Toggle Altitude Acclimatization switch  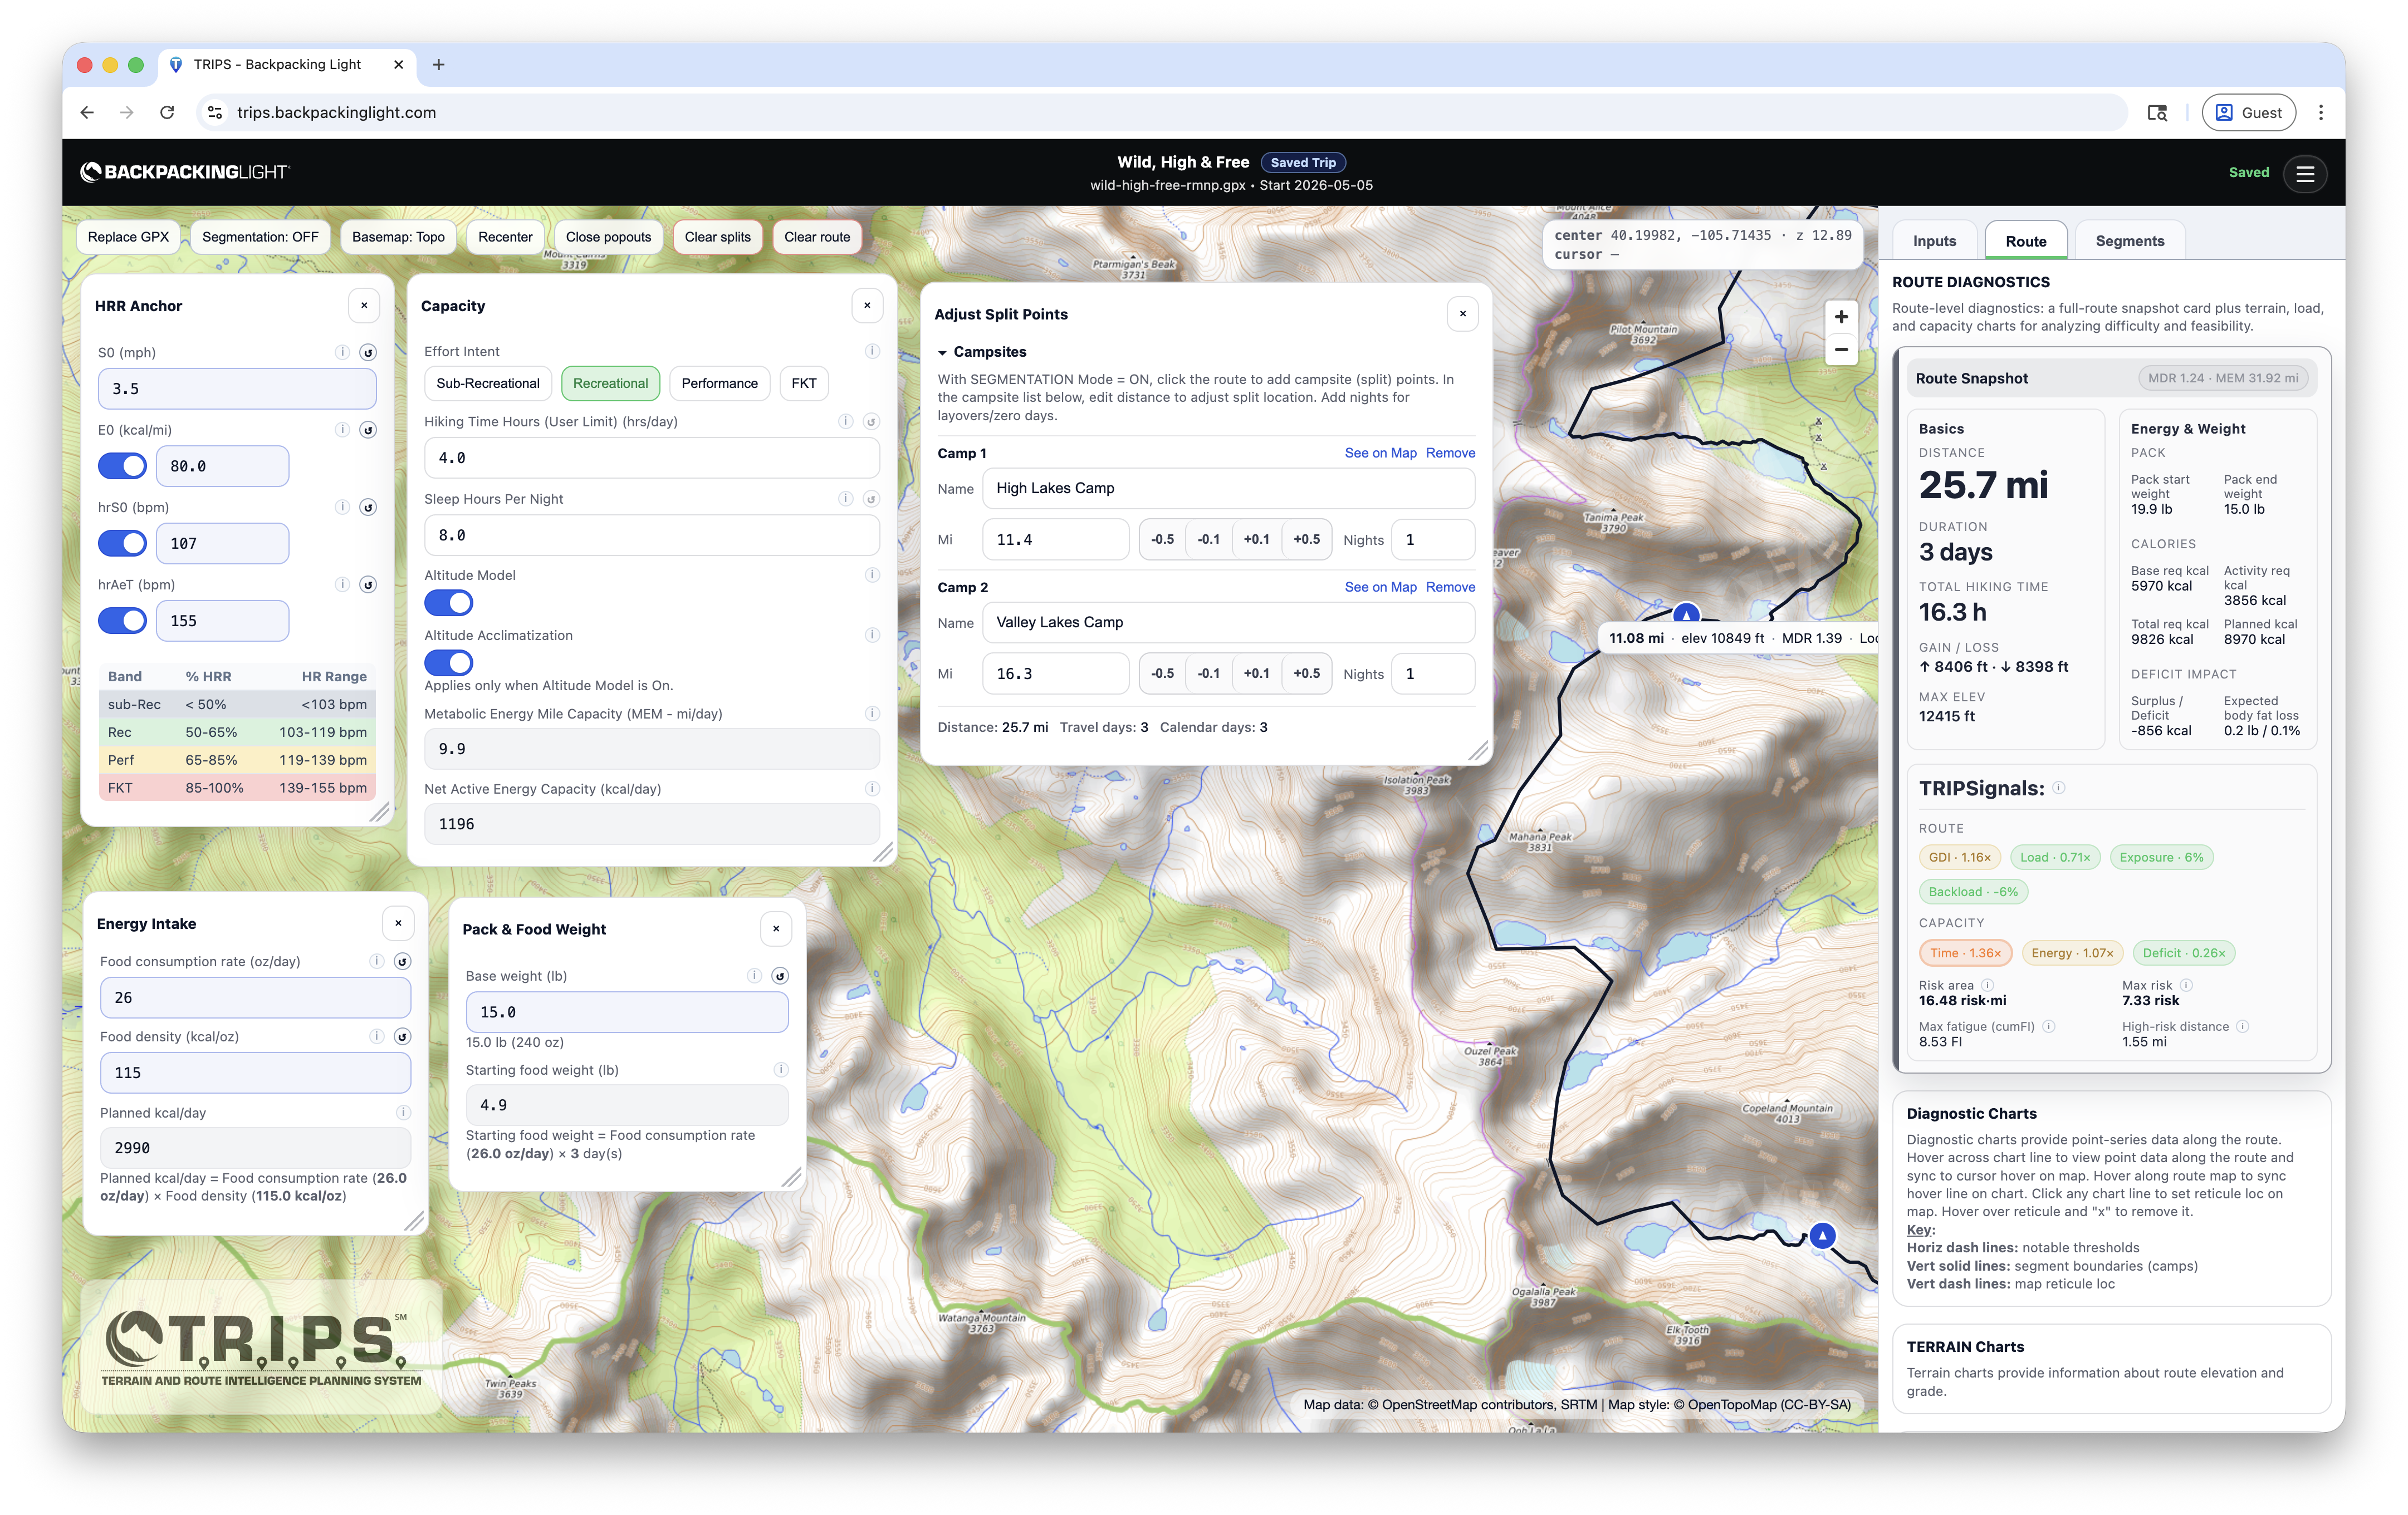coord(448,662)
